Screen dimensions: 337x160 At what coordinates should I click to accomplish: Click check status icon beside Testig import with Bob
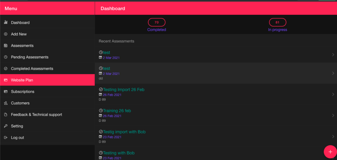pos(101,132)
